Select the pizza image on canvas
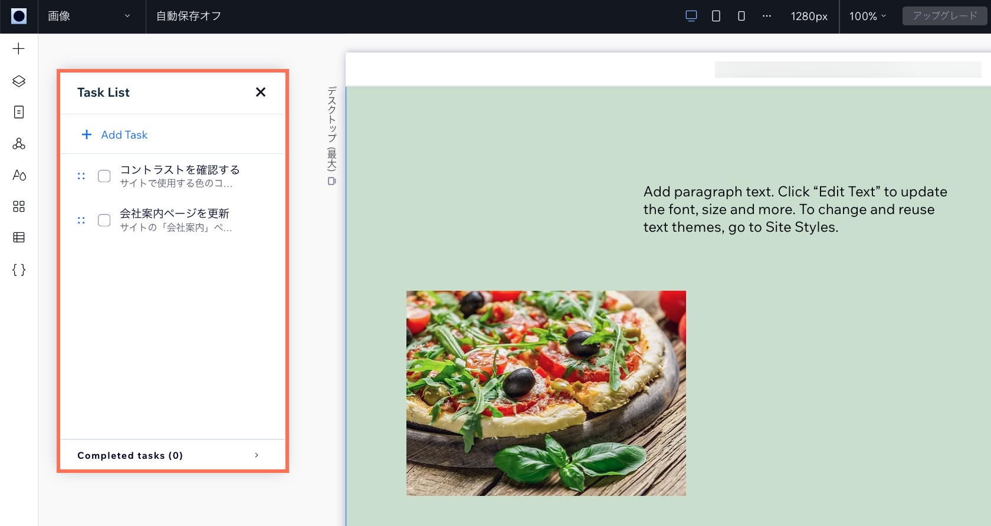The width and height of the screenshot is (991, 526). pyautogui.click(x=546, y=393)
